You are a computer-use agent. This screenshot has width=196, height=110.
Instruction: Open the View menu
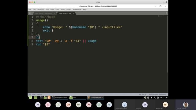click(x=52, y=9)
